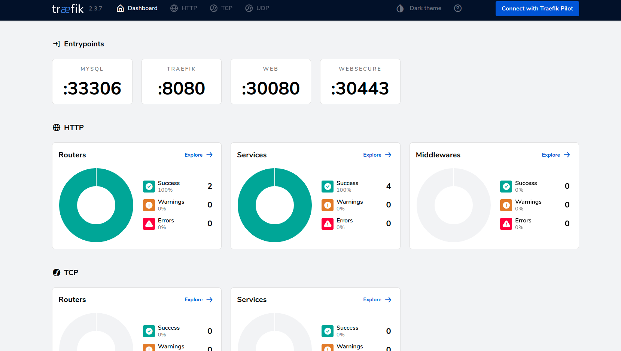Viewport: 621px width, 351px height.
Task: Open the help question mark icon
Action: tap(458, 8)
